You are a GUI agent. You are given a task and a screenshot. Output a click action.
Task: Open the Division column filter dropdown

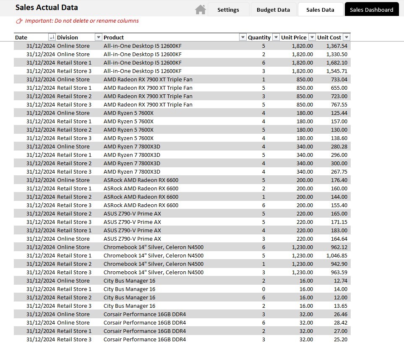pyautogui.click(x=98, y=37)
